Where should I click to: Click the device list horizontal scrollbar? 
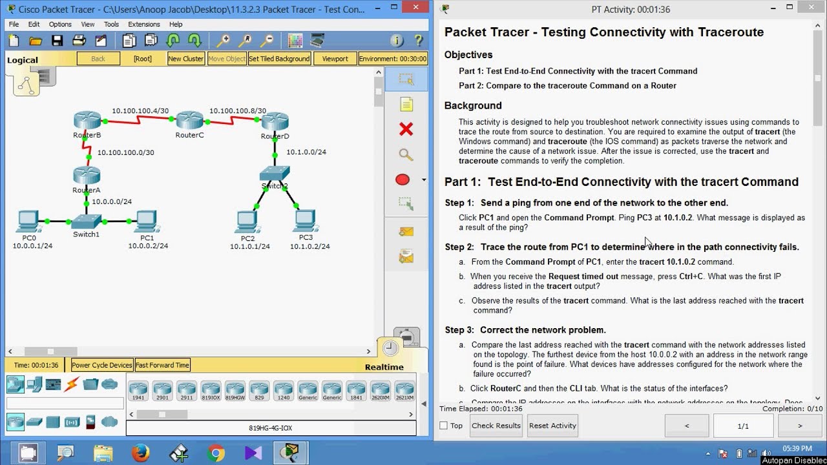coord(270,415)
